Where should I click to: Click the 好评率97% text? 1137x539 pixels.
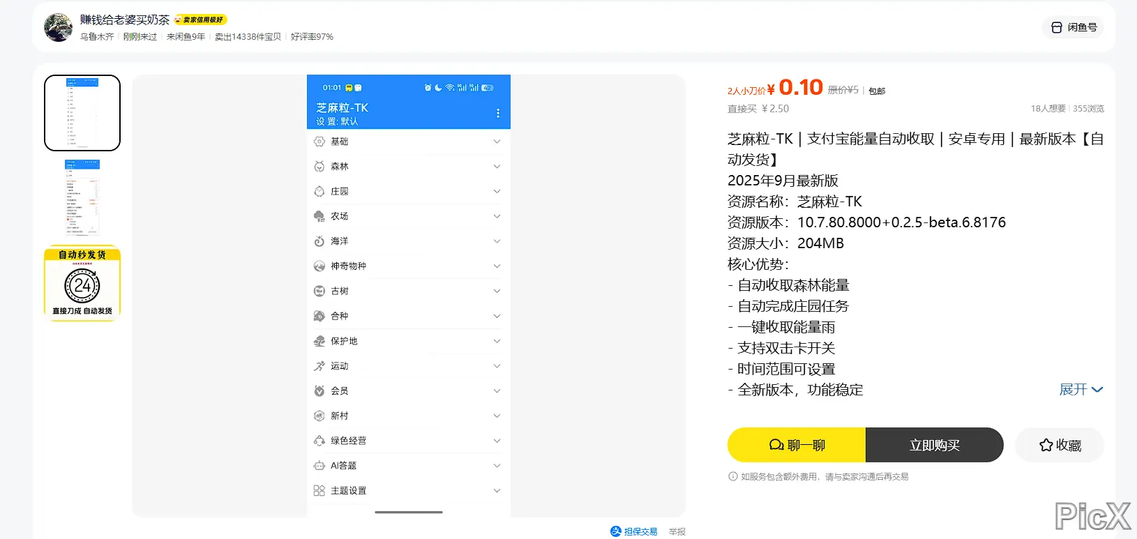pyautogui.click(x=312, y=37)
